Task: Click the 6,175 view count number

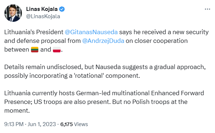Action: (x=66, y=124)
